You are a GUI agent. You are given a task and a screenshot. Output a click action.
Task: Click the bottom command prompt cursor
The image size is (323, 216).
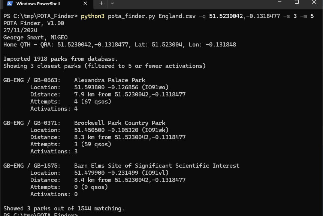point(81,214)
